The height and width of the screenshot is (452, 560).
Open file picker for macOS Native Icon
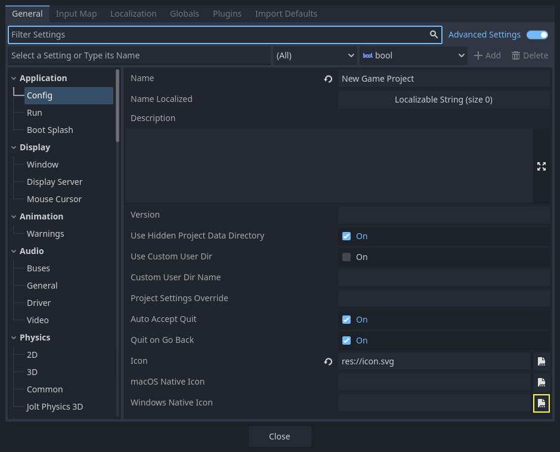coord(541,382)
